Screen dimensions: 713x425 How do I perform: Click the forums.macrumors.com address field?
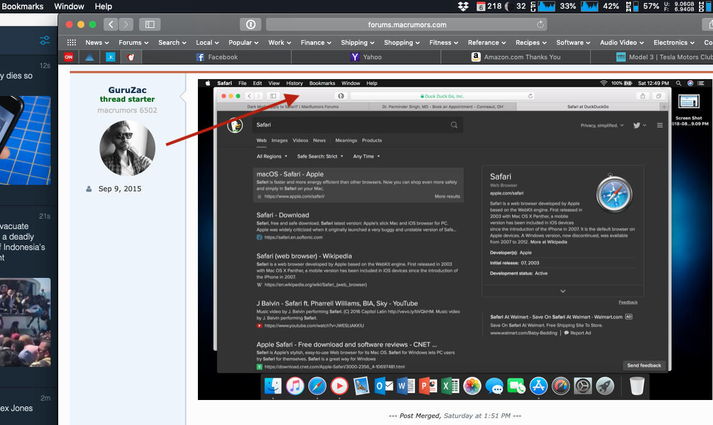(x=407, y=24)
